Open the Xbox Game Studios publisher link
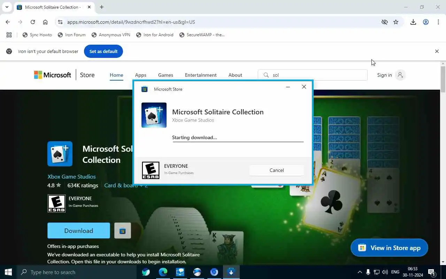446x279 pixels. (x=71, y=176)
